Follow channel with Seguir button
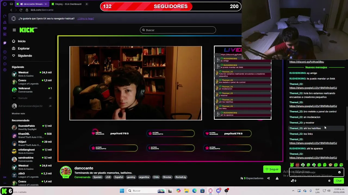 272,169
